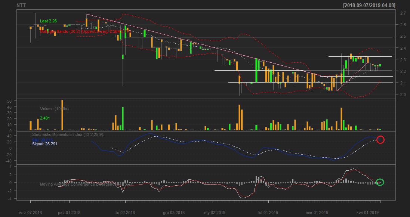Click the 2.7 price axis value
This screenshot has width=410, height=217.
tap(403, 13)
